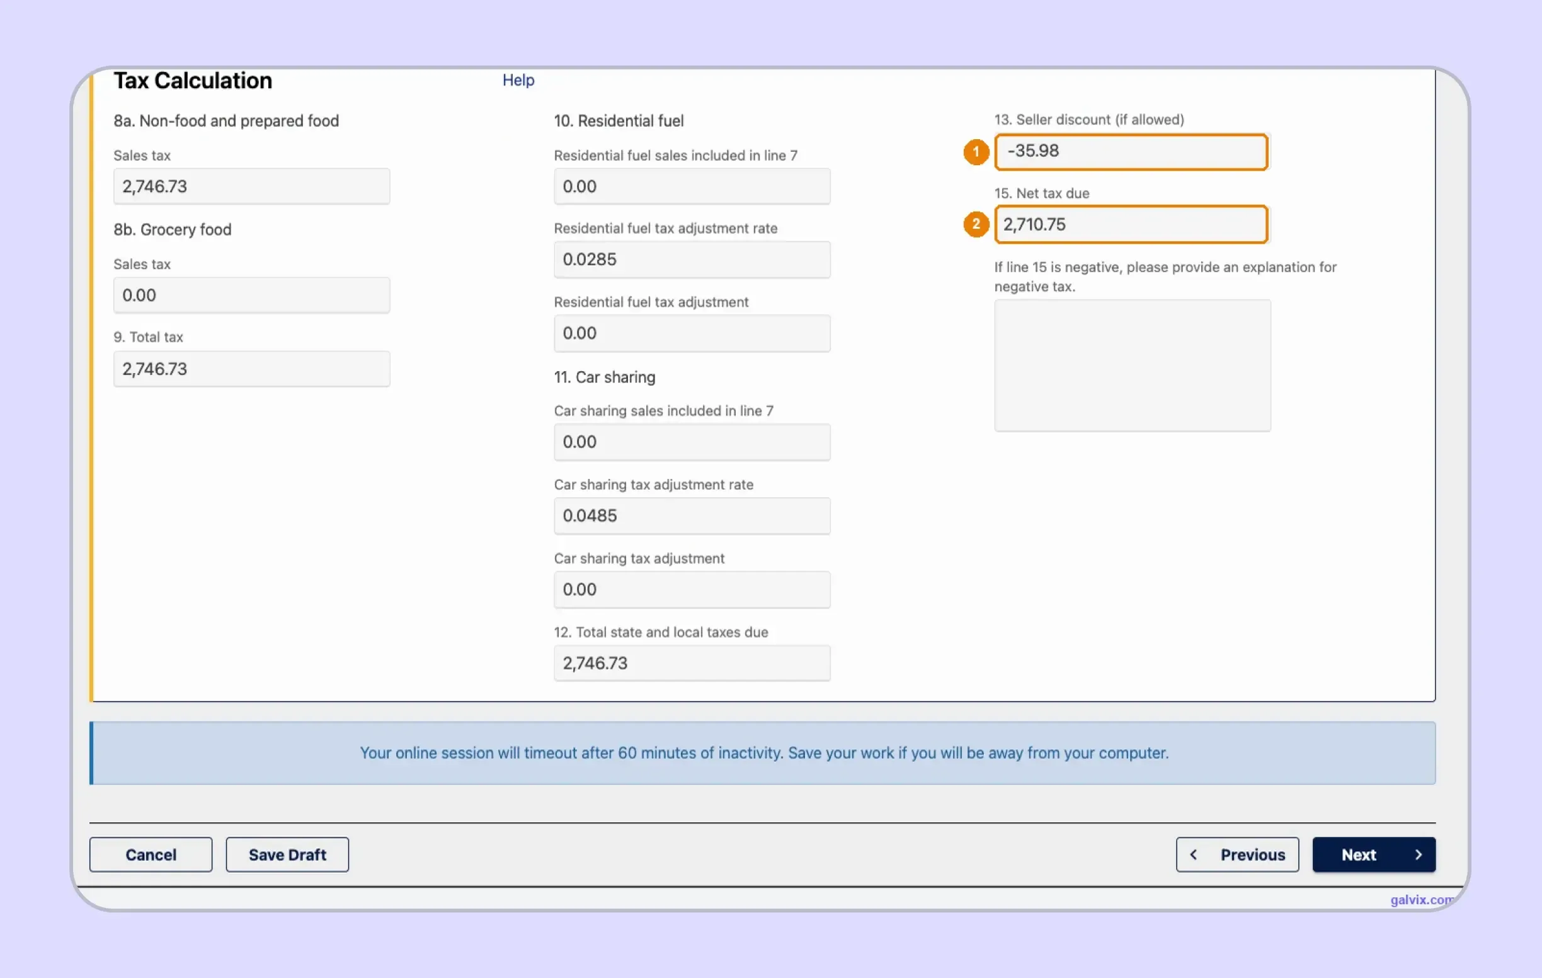Image resolution: width=1542 pixels, height=978 pixels.
Task: Go back with the Previous button
Action: (1237, 854)
